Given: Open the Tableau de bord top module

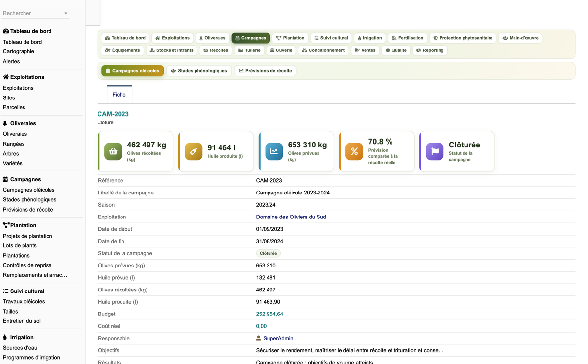Looking at the screenshot, I should click(125, 38).
